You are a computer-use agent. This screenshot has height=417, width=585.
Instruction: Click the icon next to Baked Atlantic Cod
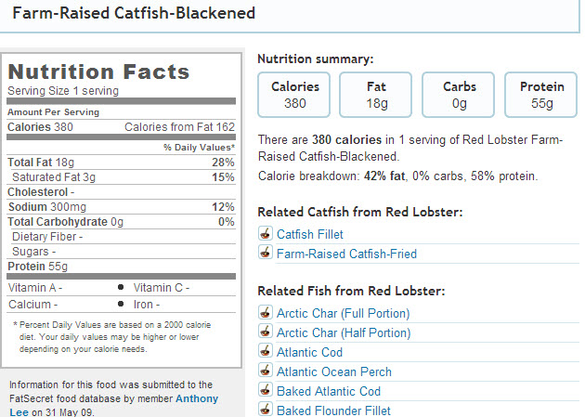pyautogui.click(x=266, y=391)
